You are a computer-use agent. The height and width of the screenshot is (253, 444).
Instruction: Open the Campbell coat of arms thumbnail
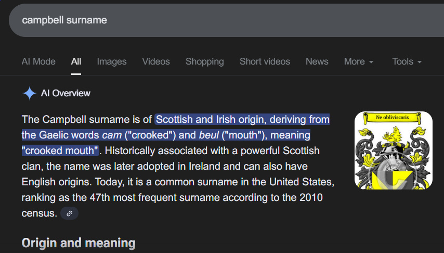(394, 150)
